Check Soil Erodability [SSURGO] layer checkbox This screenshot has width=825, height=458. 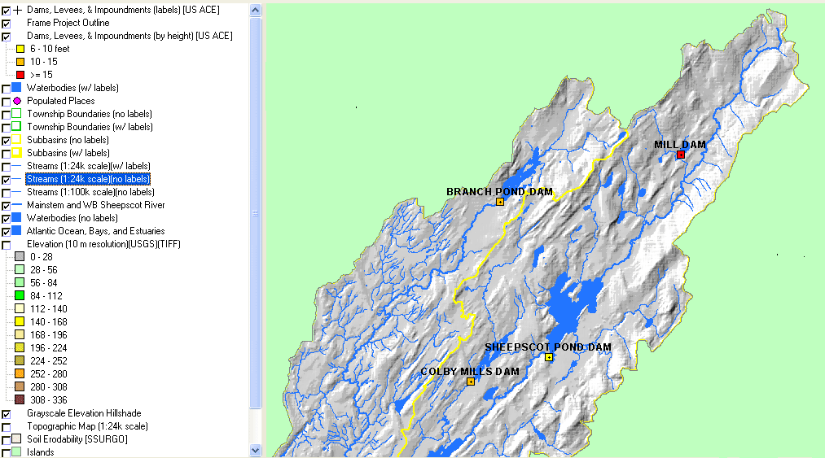(7, 440)
